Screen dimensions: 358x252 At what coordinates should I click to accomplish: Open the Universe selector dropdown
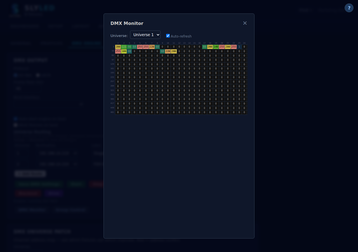click(145, 35)
